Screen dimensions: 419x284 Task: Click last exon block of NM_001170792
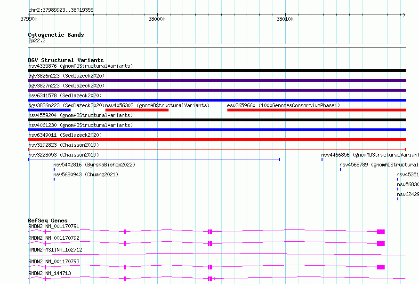click(381, 244)
